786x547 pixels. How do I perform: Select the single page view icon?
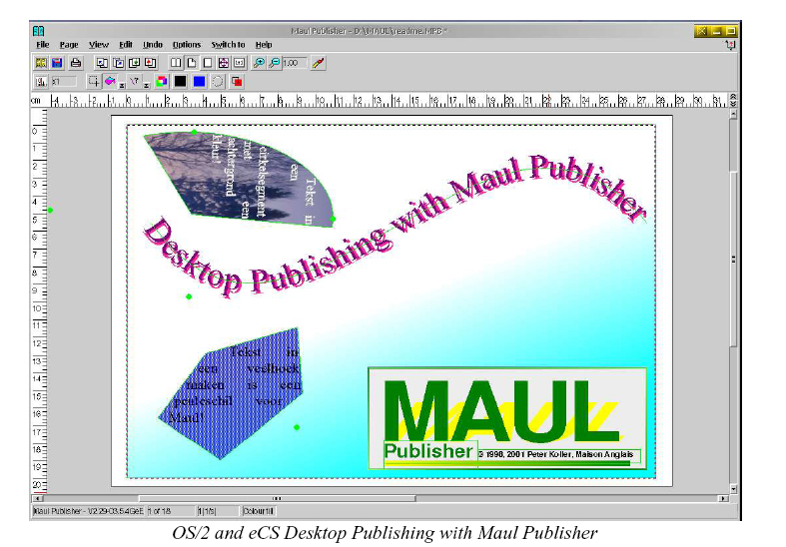coord(192,63)
